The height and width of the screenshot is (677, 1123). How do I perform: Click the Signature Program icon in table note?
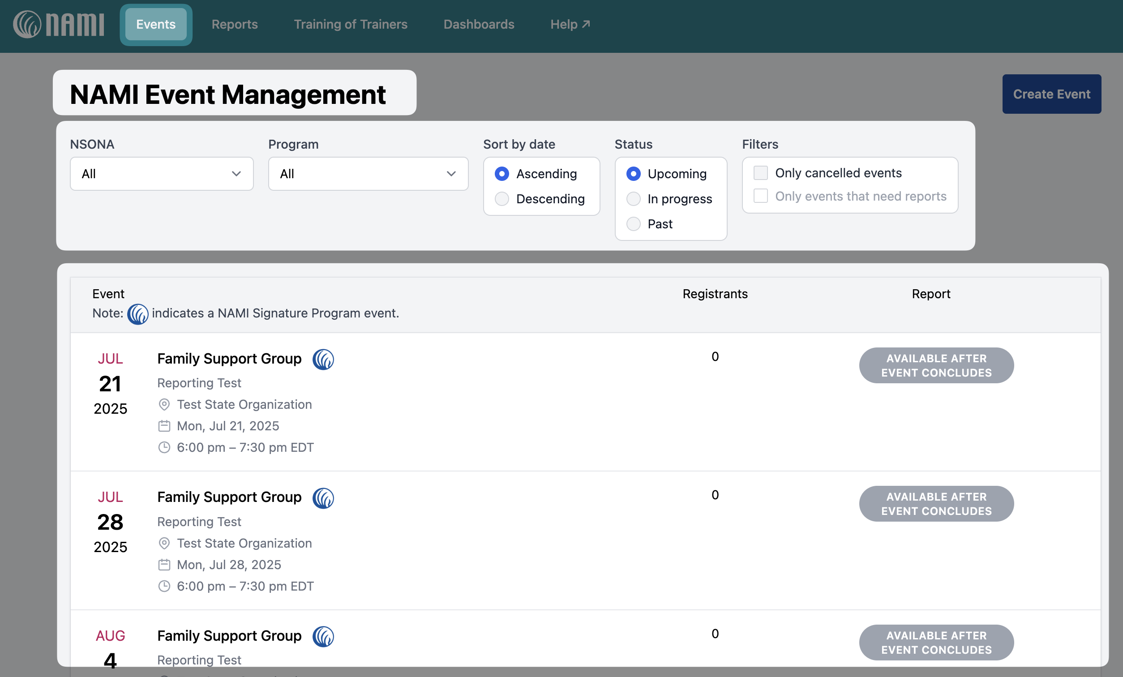click(x=137, y=314)
